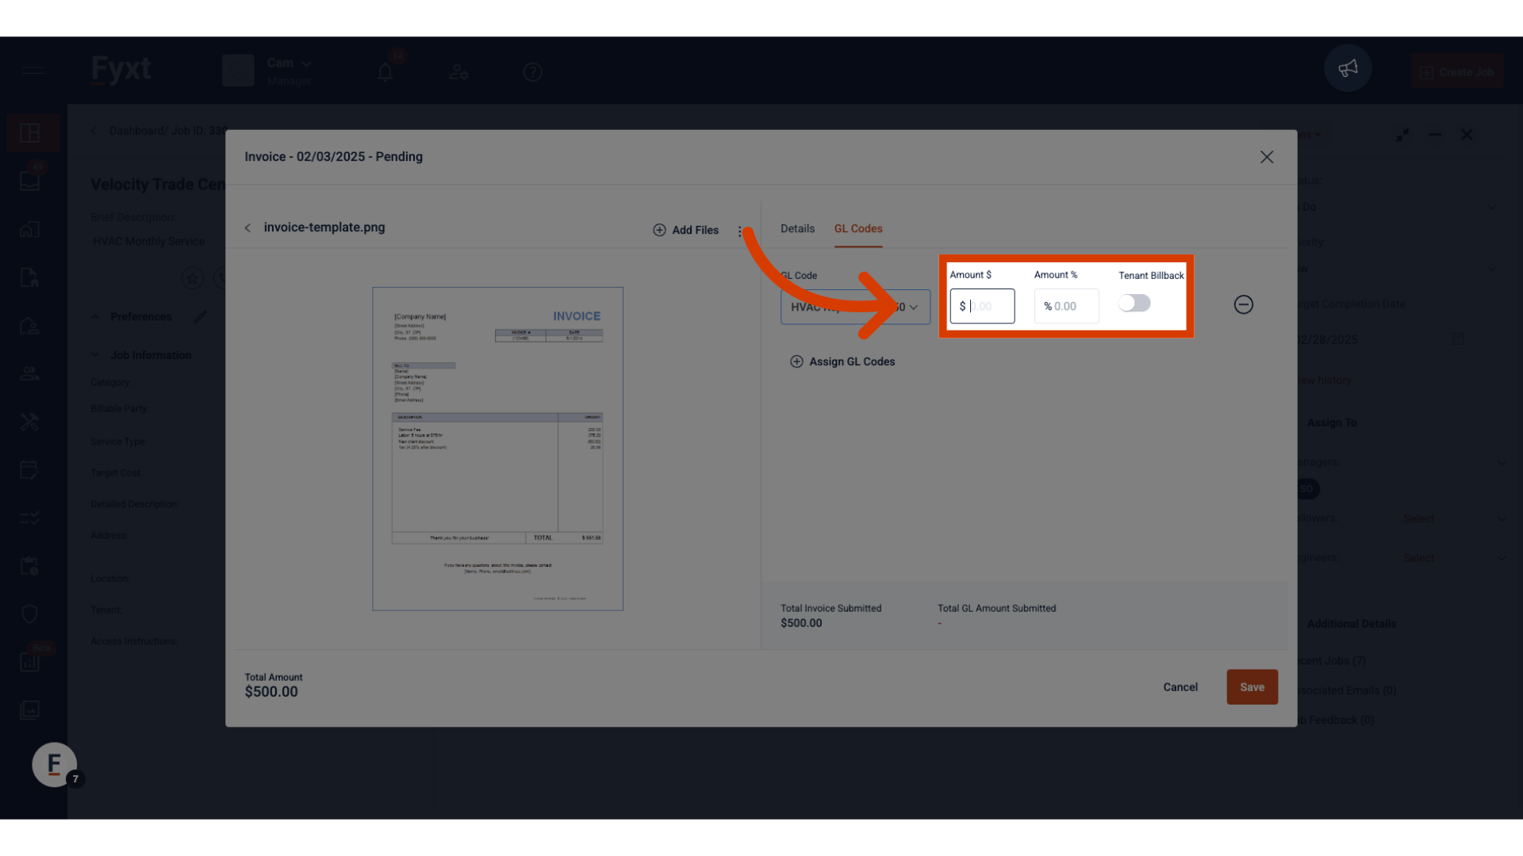Open the calendar icon in the sidebar
The image size is (1523, 856).
pyautogui.click(x=30, y=470)
